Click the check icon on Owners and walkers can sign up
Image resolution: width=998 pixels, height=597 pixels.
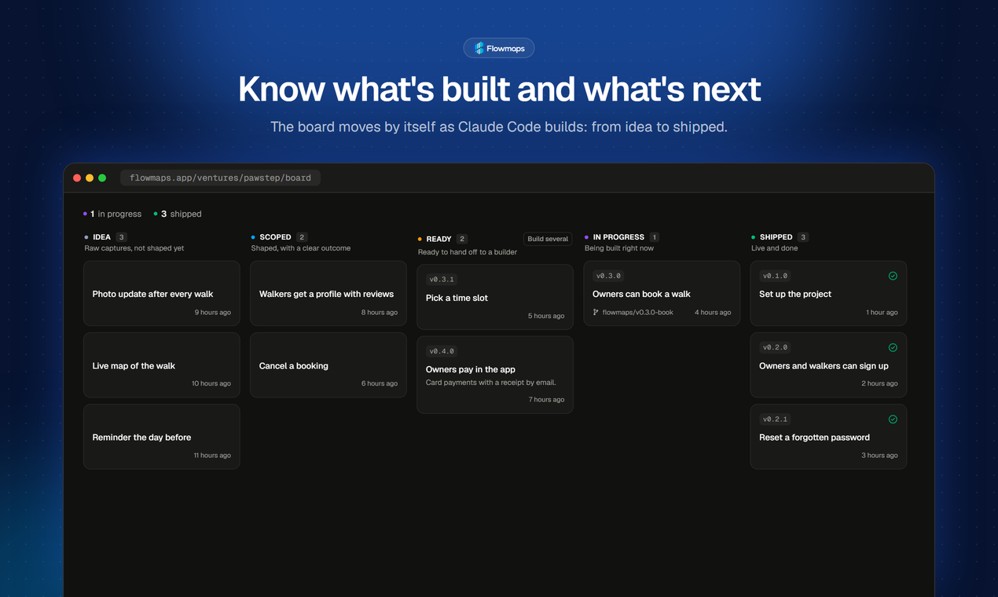click(893, 347)
